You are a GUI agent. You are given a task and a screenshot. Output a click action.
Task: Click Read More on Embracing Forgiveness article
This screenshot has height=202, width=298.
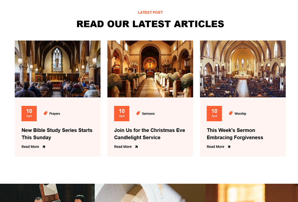click(216, 146)
